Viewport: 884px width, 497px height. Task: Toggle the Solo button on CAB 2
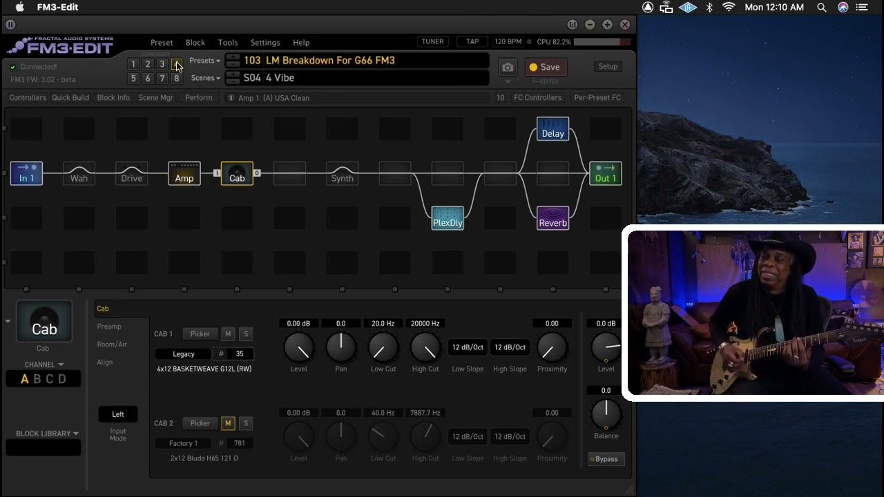(245, 423)
